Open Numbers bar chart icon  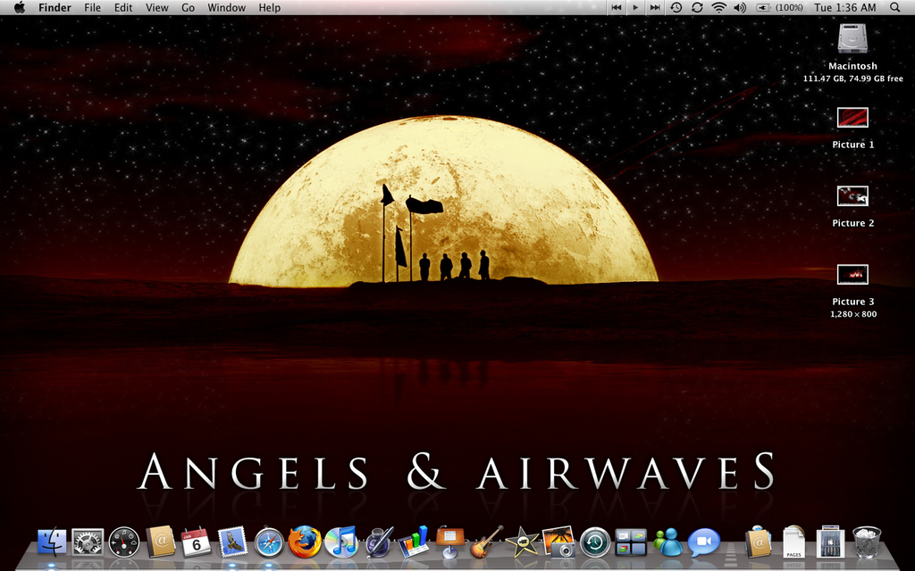click(414, 542)
